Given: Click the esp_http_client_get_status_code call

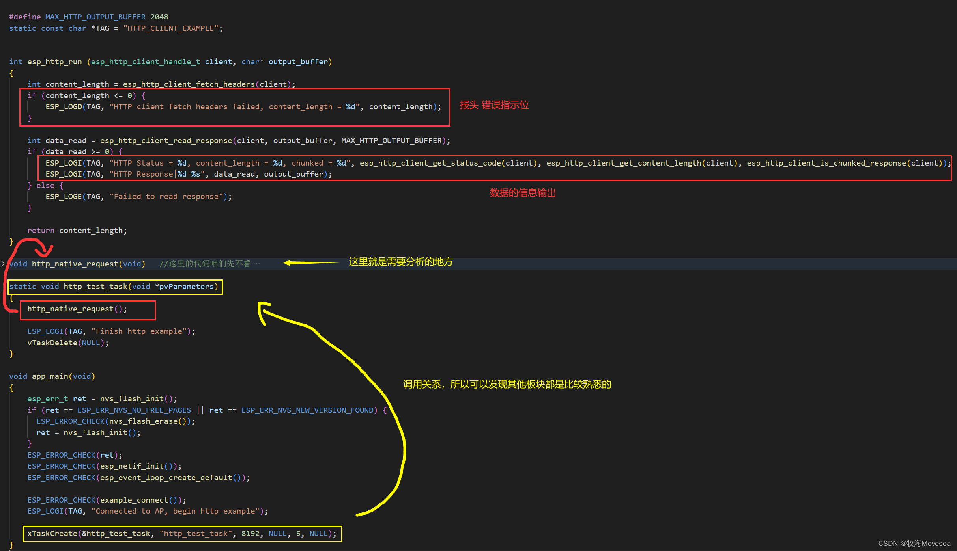Looking at the screenshot, I should (x=430, y=163).
